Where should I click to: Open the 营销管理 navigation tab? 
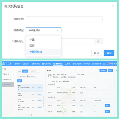(x=97, y=64)
